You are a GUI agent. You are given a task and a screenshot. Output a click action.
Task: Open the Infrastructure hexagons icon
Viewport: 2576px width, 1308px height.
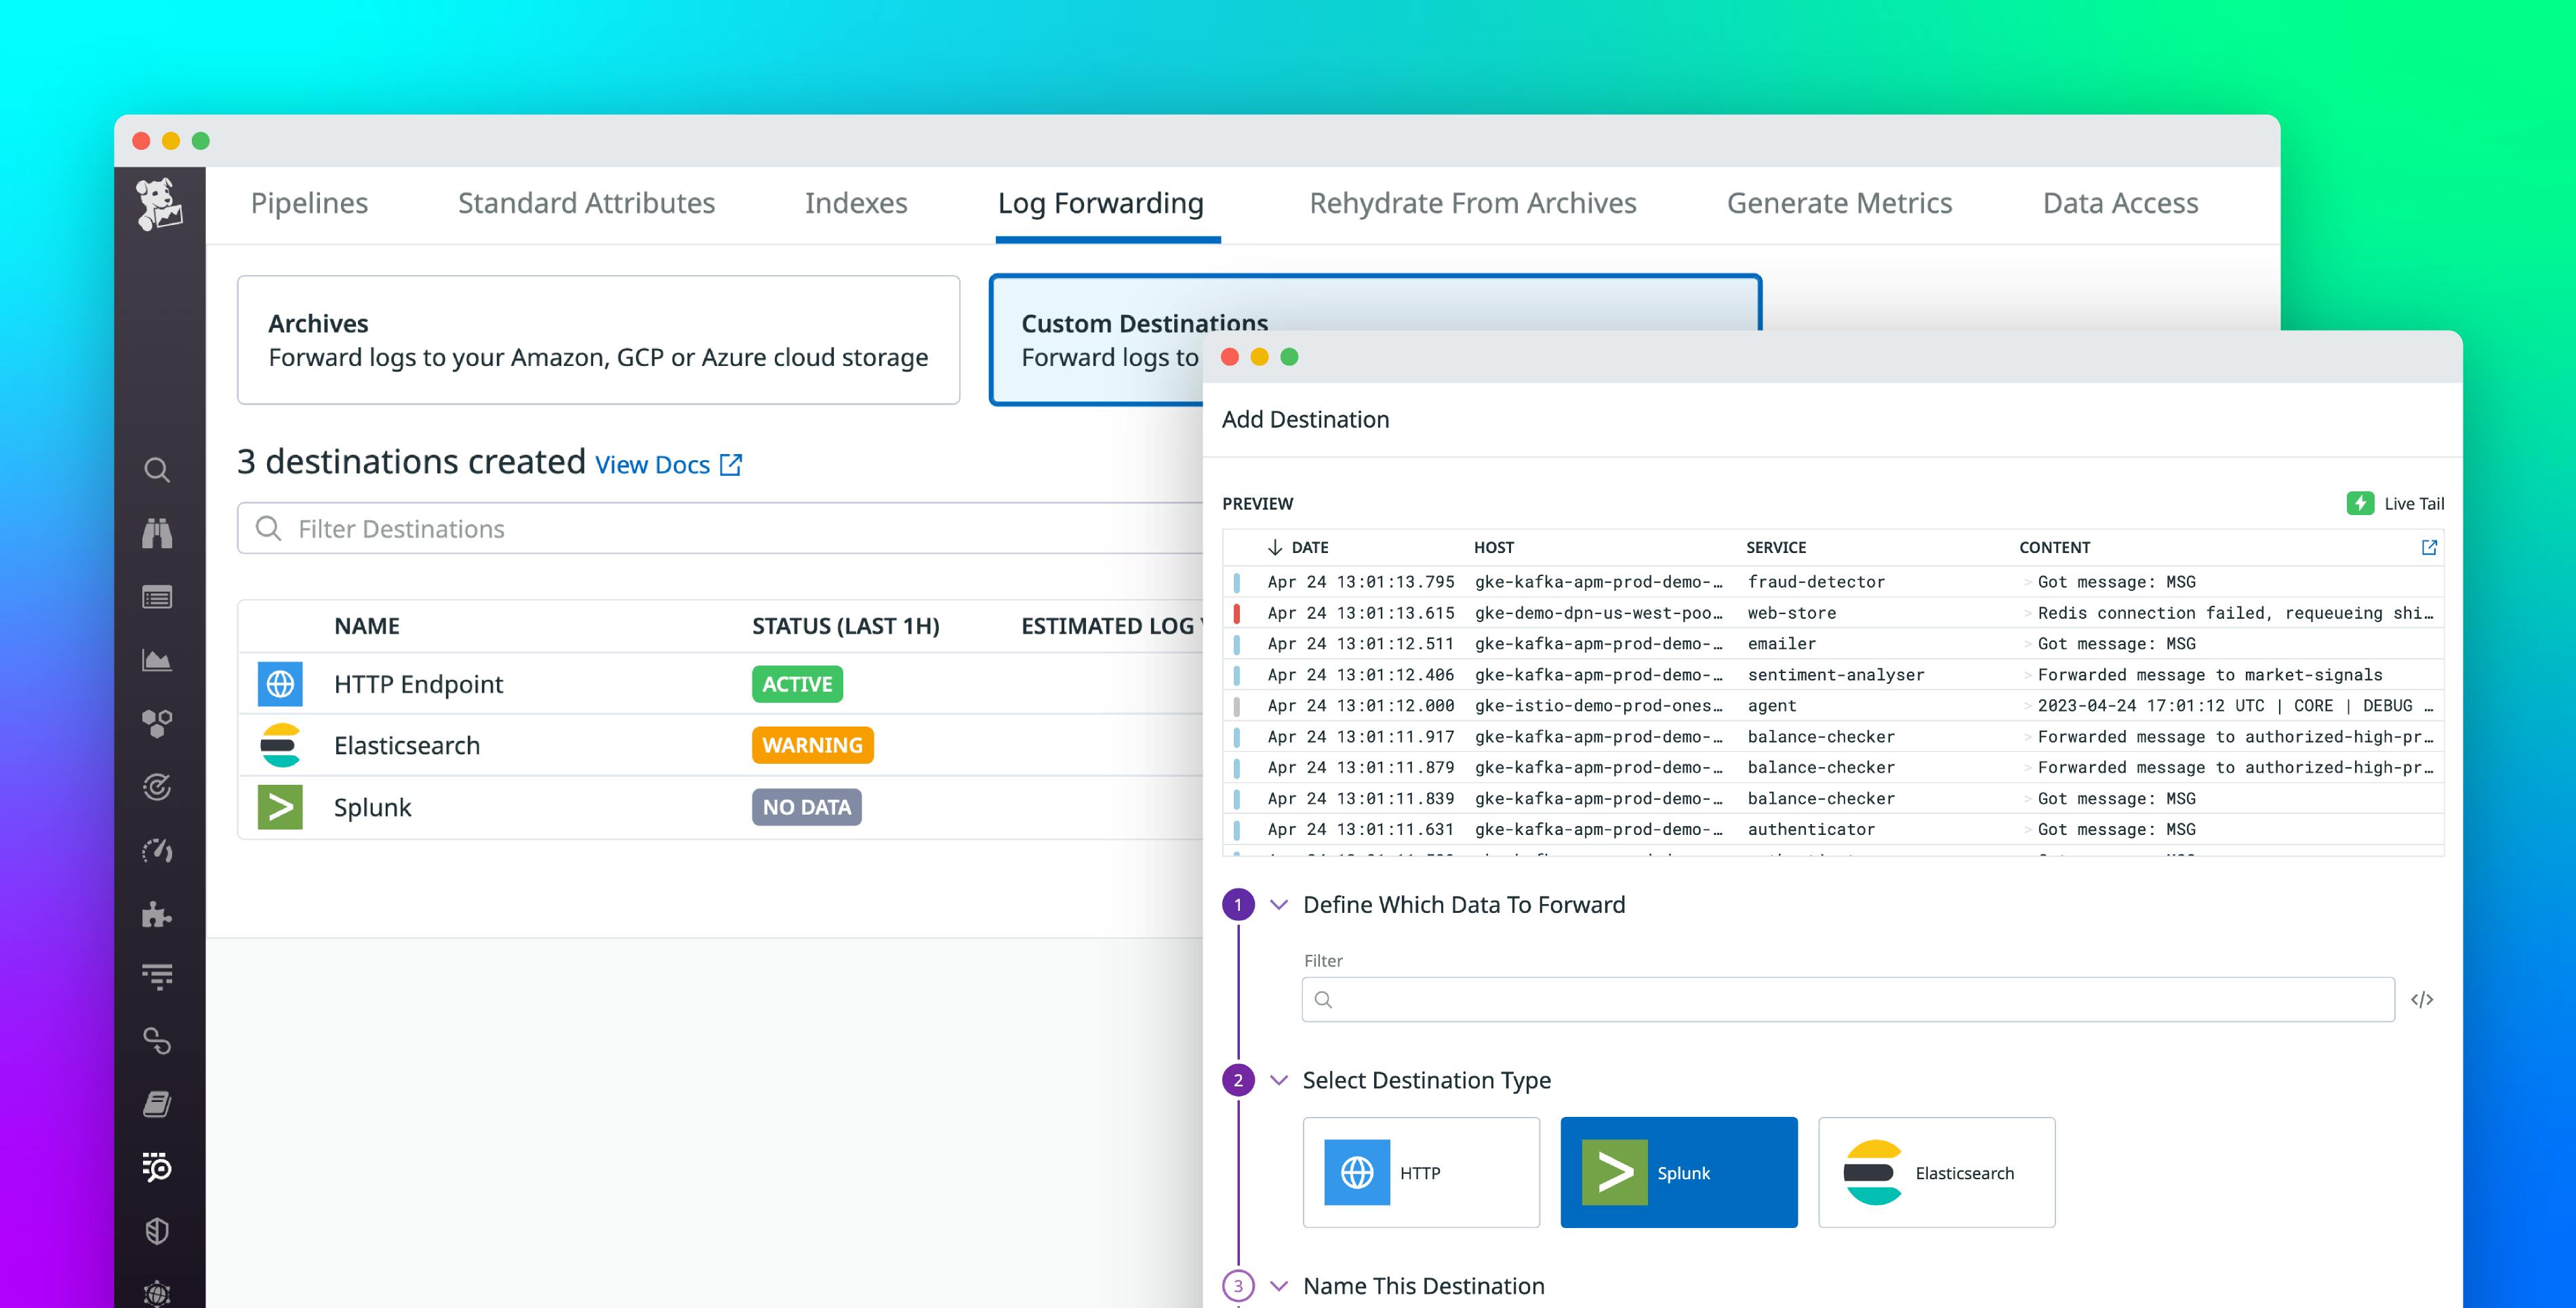(158, 723)
